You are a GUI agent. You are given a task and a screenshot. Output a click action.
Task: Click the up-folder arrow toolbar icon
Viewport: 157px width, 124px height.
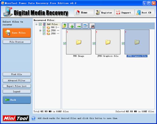[x=65, y=26]
